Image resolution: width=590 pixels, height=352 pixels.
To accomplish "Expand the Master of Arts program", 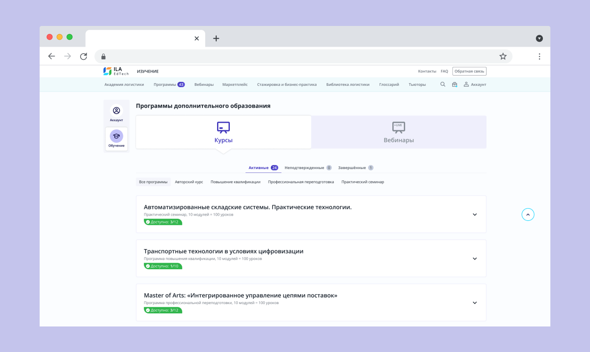I will pyautogui.click(x=475, y=303).
